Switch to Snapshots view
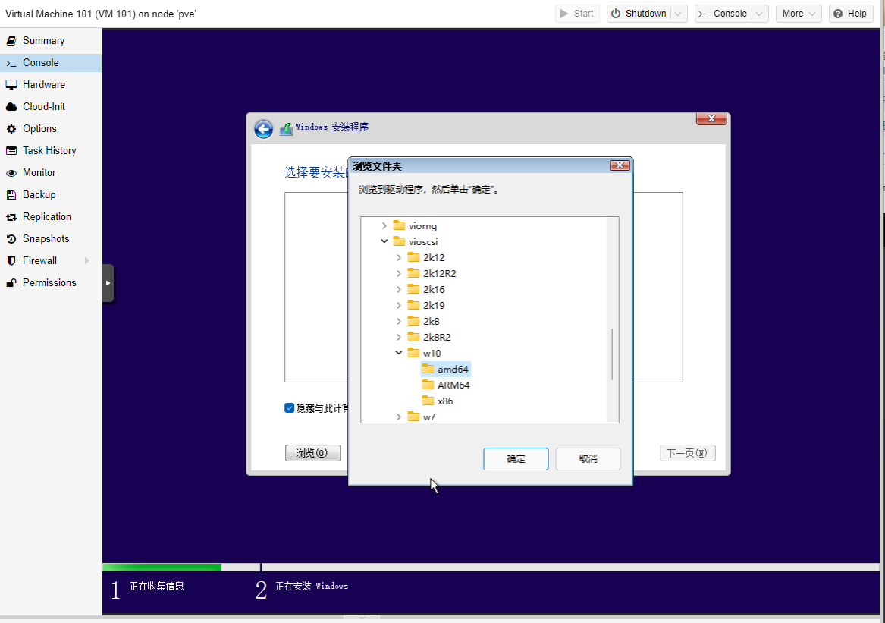 [x=51, y=239]
